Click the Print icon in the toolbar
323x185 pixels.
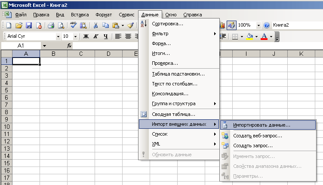click(x=51, y=25)
